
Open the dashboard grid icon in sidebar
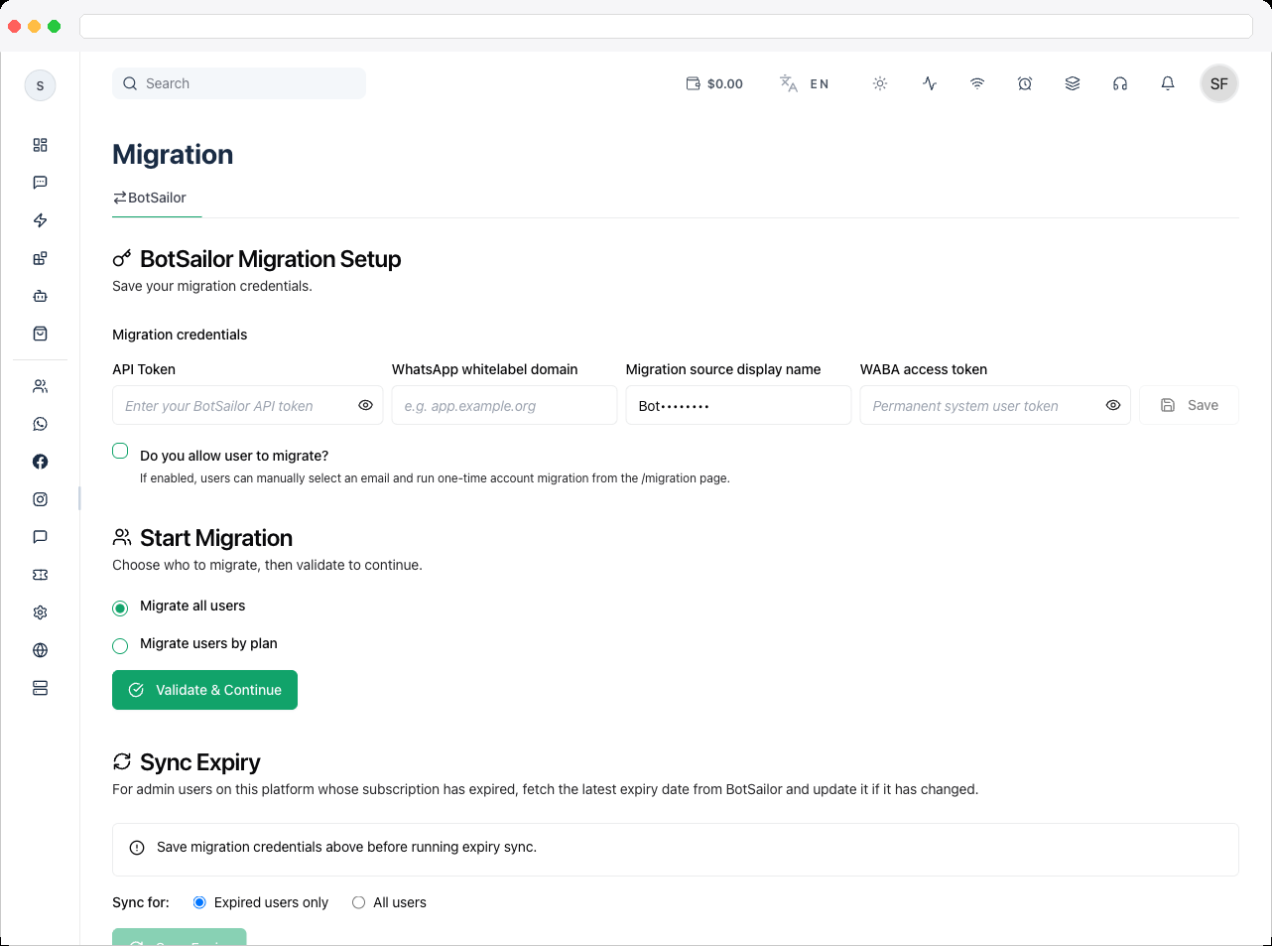[40, 145]
